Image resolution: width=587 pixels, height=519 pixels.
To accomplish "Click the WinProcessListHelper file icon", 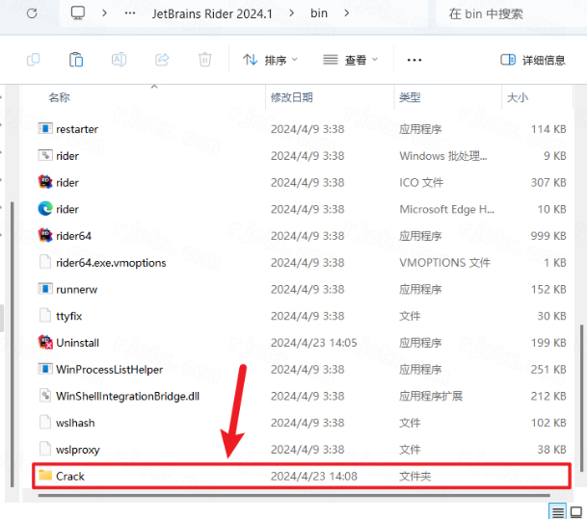I will [45, 369].
